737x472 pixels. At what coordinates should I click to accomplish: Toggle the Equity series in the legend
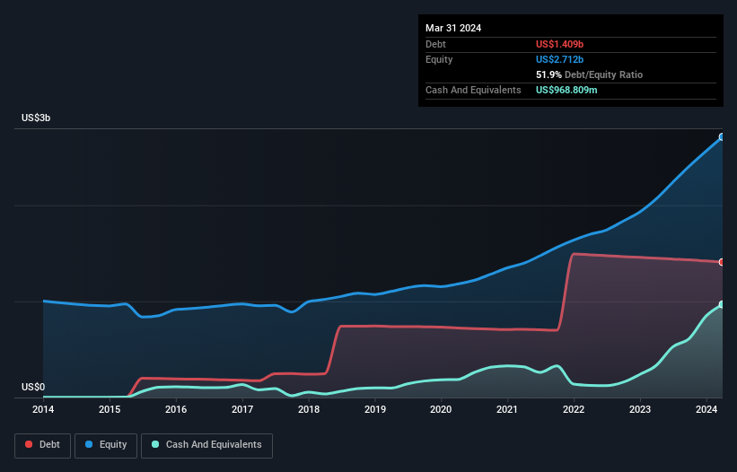click(106, 445)
